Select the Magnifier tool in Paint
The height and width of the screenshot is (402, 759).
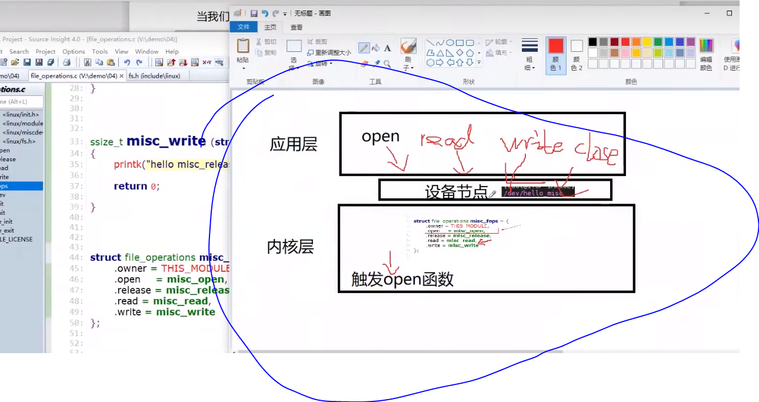(387, 63)
